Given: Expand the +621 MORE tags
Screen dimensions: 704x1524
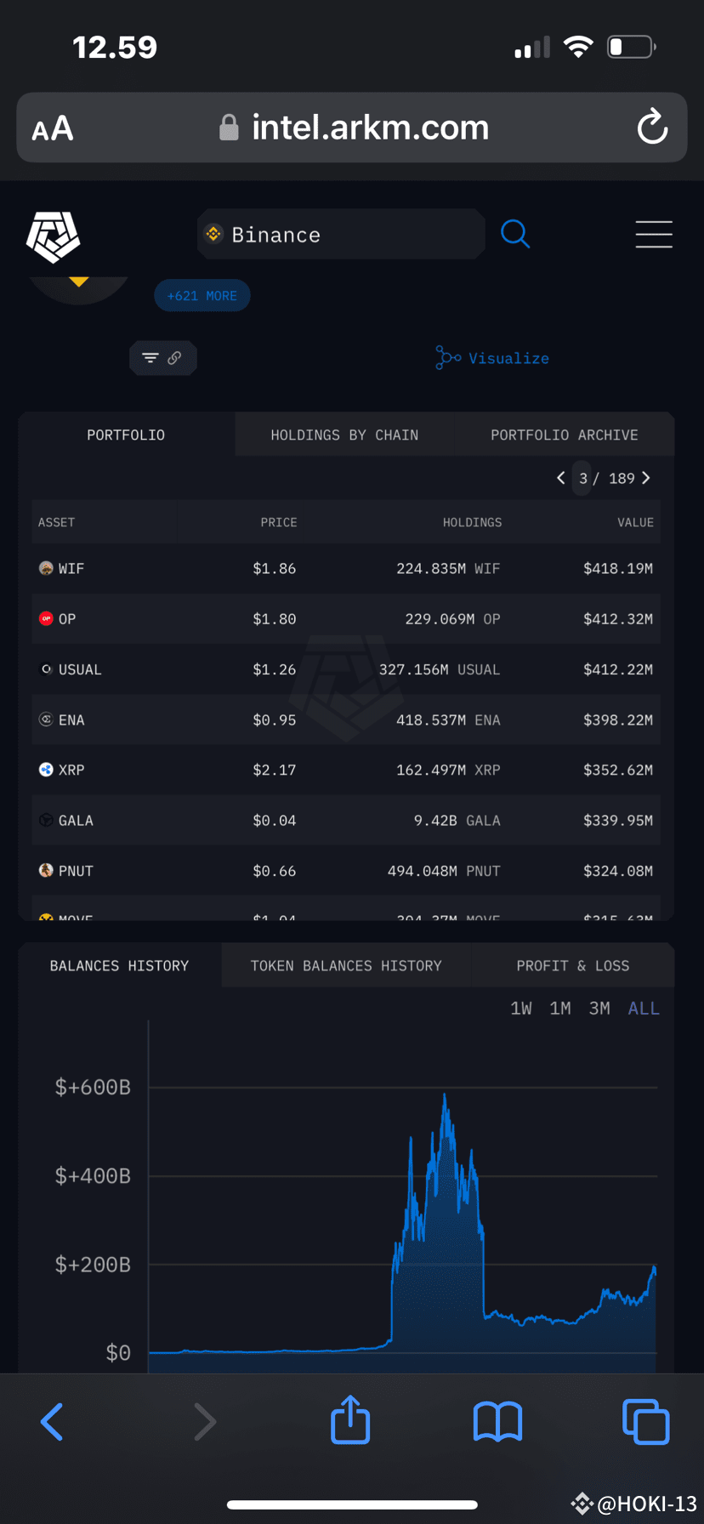Looking at the screenshot, I should (202, 296).
